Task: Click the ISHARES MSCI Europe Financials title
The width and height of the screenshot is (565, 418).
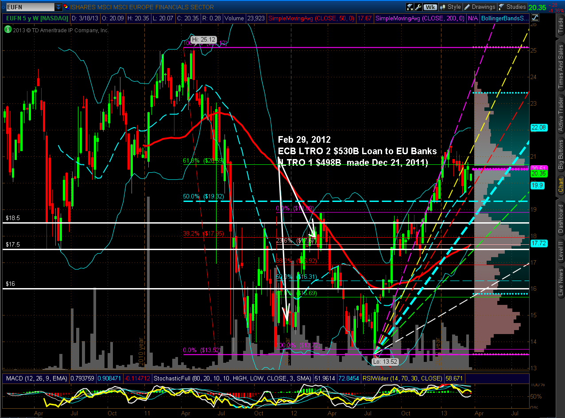Action: coord(142,7)
